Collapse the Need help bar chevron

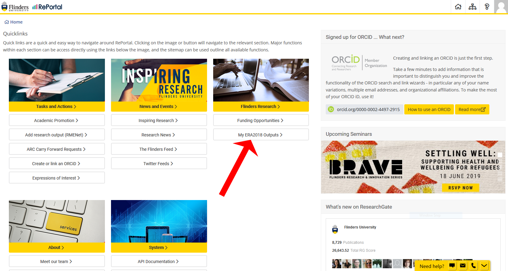point(484,266)
